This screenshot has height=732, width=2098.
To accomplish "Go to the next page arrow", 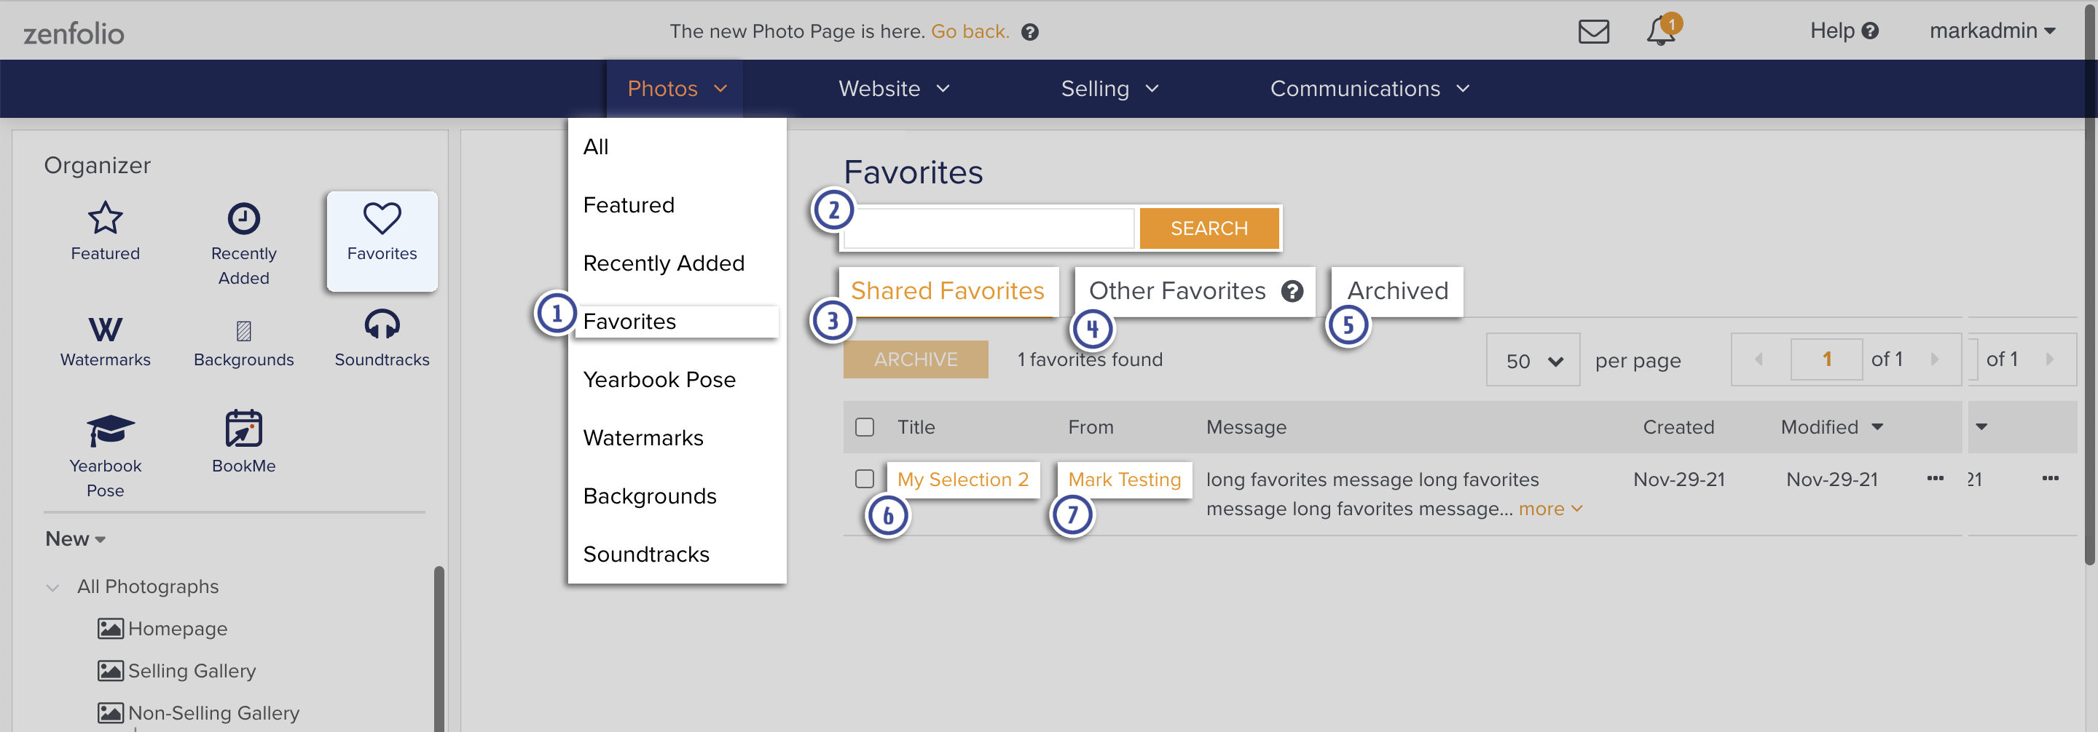I will pos(1935,359).
